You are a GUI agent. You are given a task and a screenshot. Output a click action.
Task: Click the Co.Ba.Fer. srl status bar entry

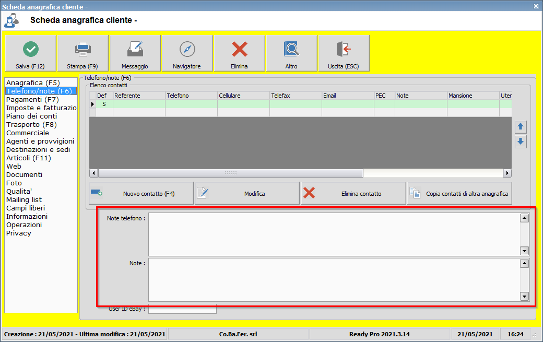tap(238, 334)
